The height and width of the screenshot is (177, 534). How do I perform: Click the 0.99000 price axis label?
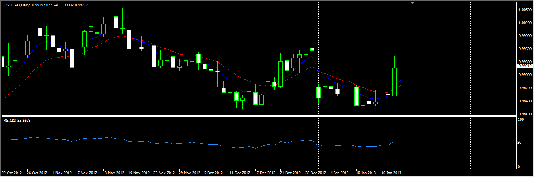525,75
